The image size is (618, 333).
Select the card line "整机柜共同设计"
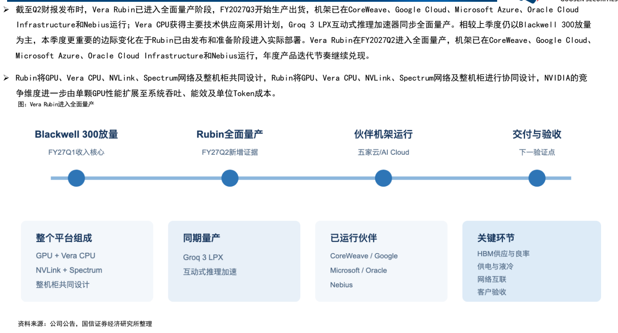tap(63, 285)
